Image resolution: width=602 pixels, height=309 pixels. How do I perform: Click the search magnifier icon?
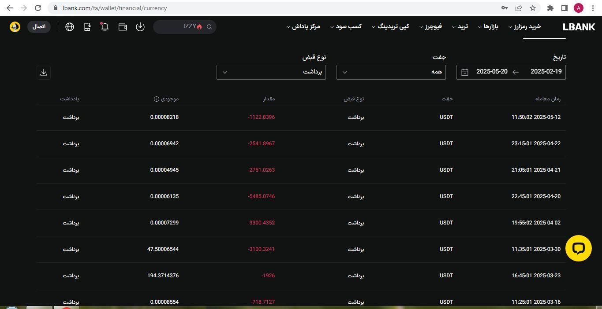[x=209, y=27]
